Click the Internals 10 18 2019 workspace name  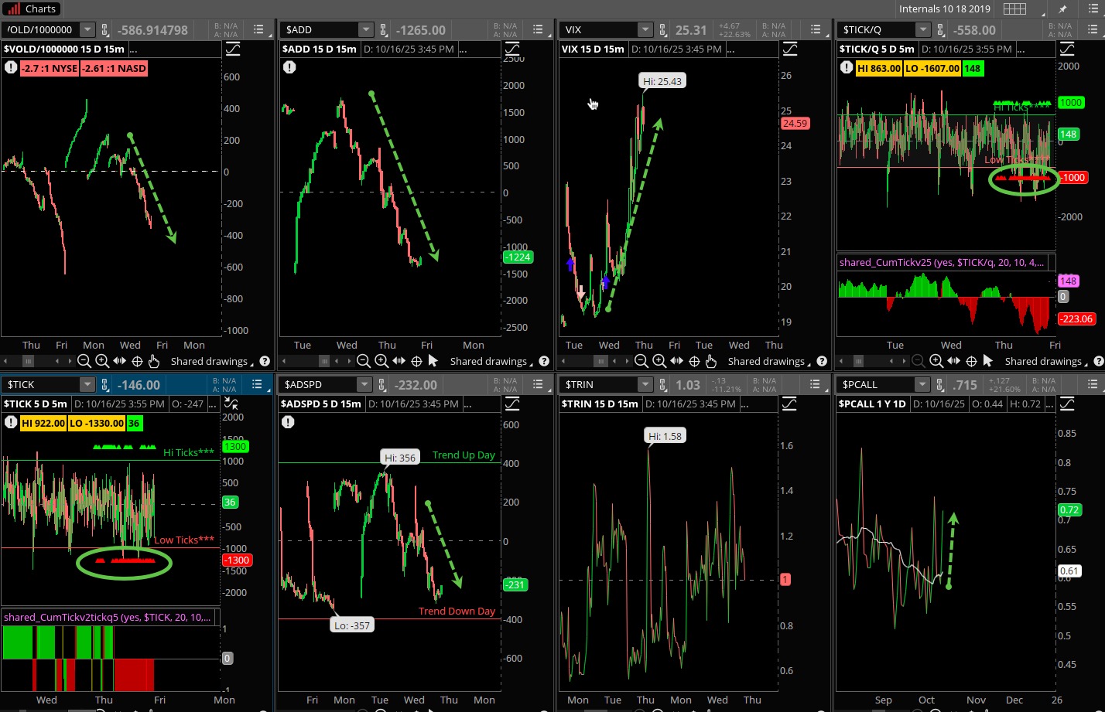click(x=944, y=9)
